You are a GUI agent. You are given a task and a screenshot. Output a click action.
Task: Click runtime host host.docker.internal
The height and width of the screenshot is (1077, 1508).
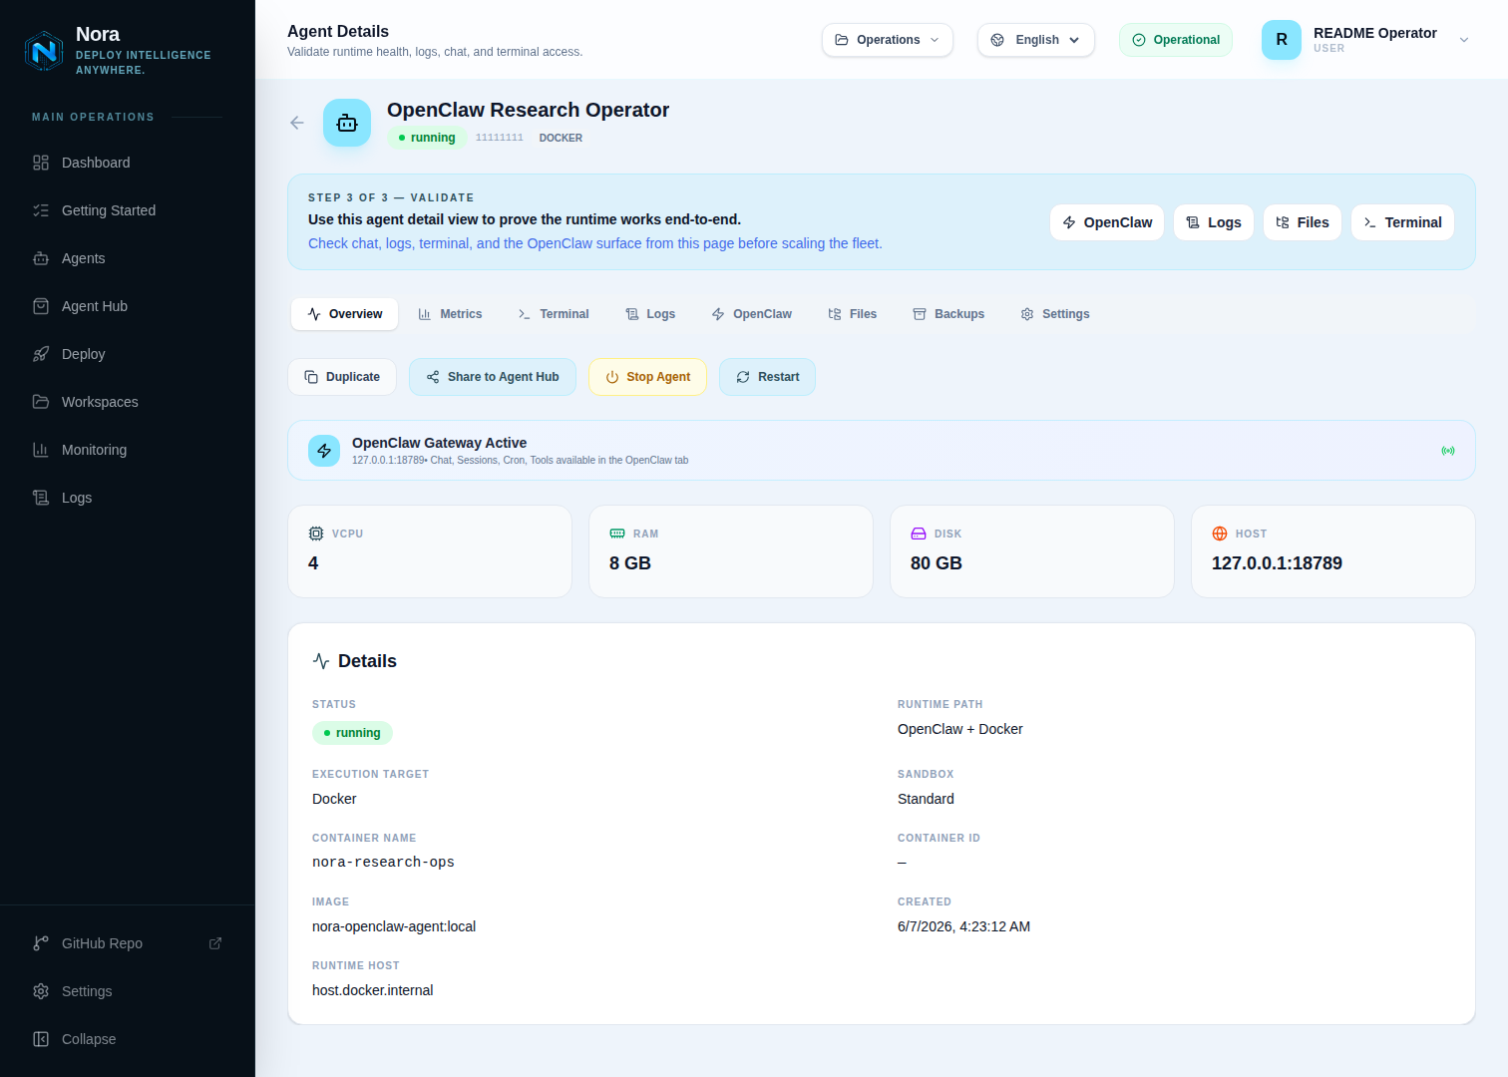(x=373, y=990)
